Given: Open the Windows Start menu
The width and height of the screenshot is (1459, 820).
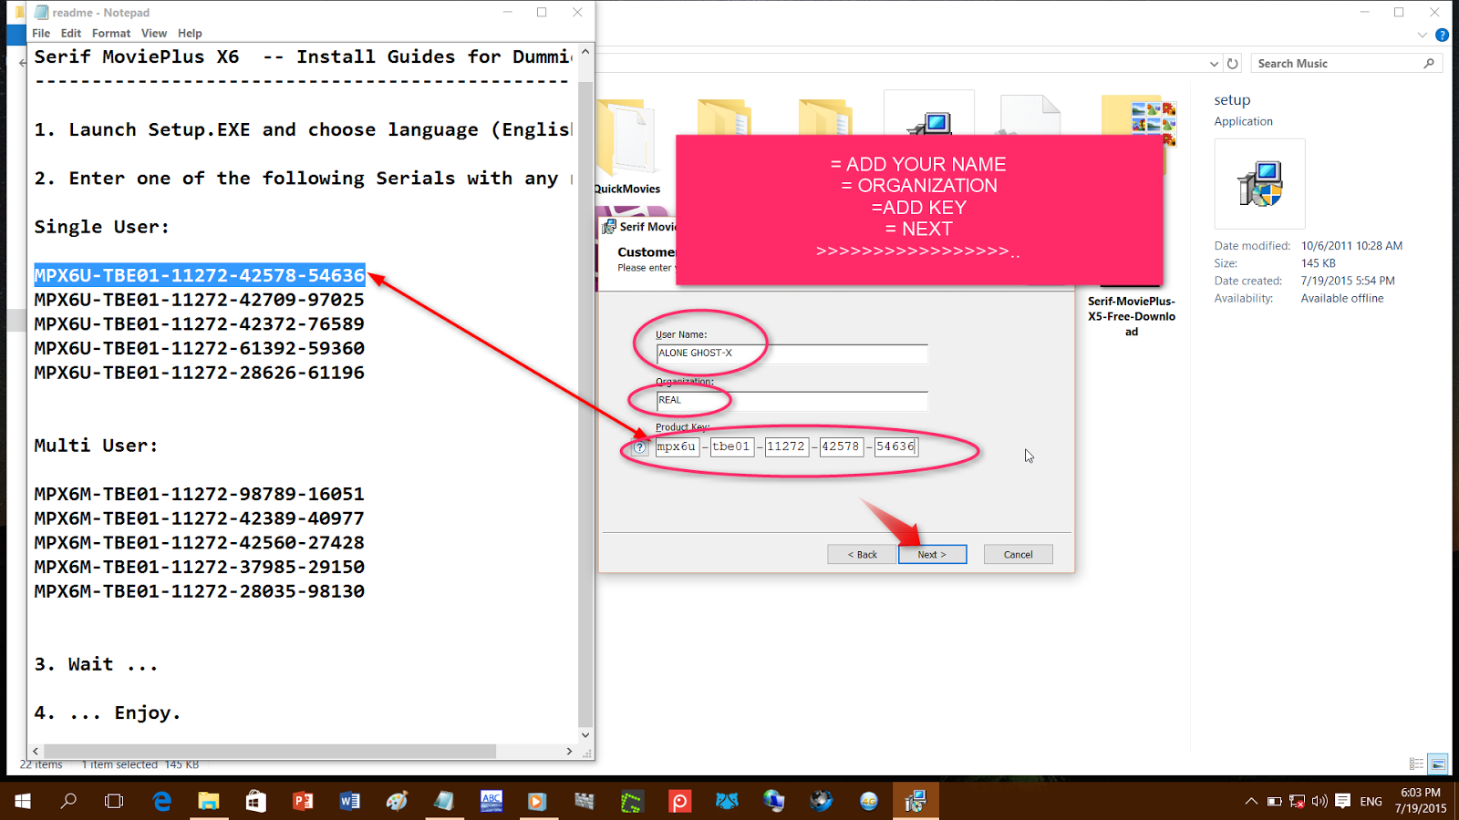Looking at the screenshot, I should [23, 801].
